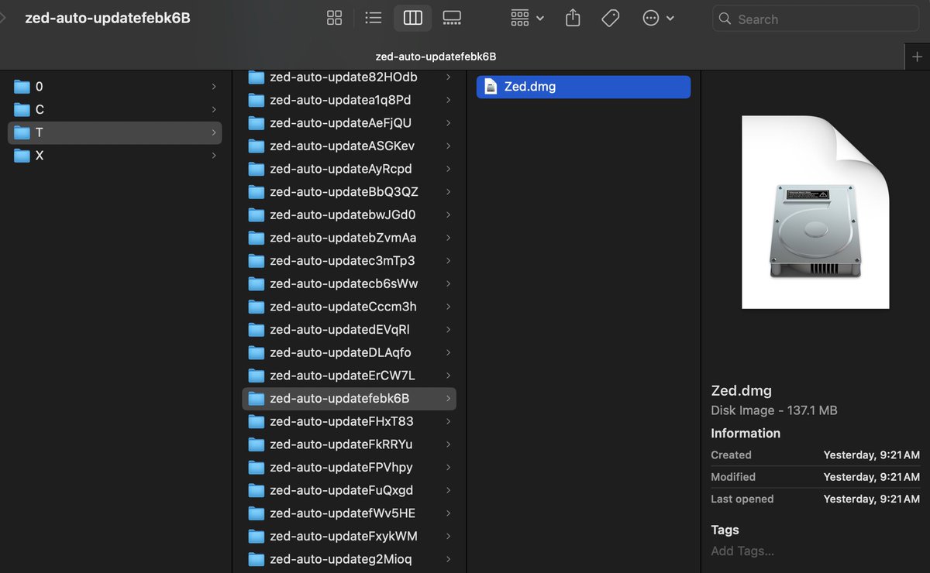Click Add Tags field
This screenshot has width=930, height=573.
[x=742, y=551]
